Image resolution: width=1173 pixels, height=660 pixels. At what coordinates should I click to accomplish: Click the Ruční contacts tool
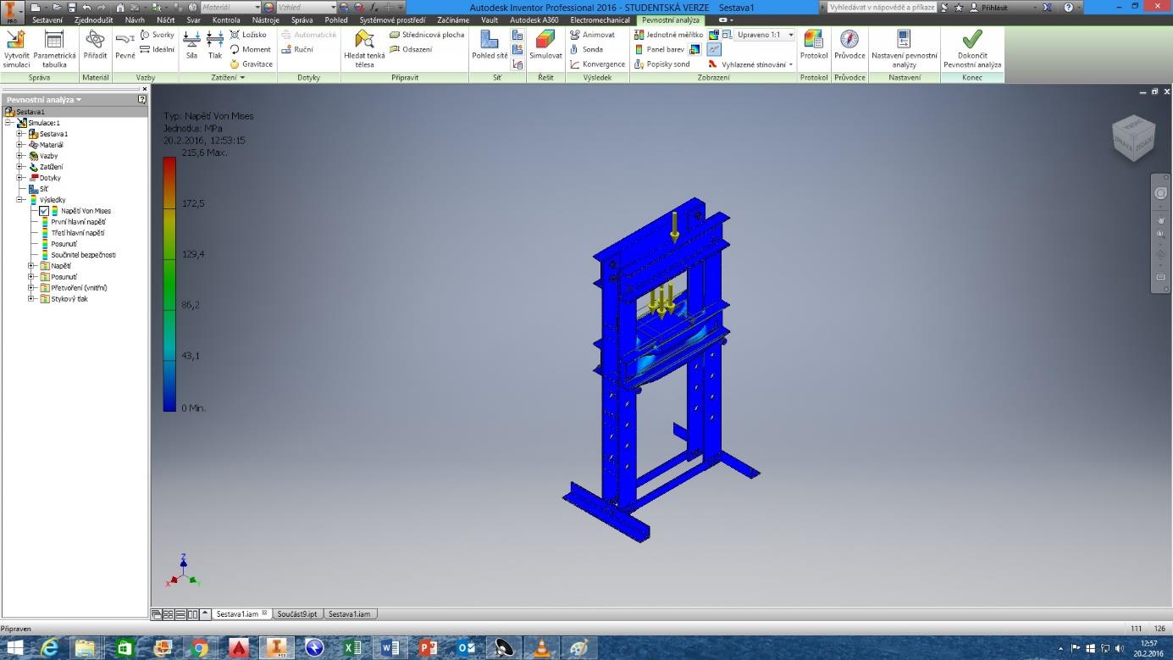tap(297, 49)
